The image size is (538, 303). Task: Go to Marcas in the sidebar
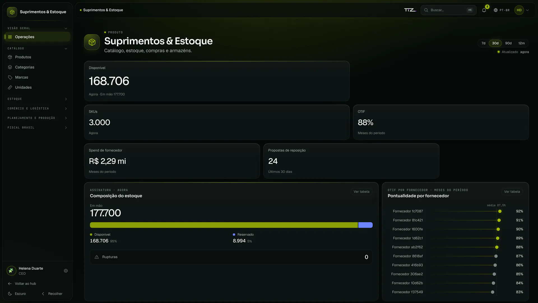[22, 77]
